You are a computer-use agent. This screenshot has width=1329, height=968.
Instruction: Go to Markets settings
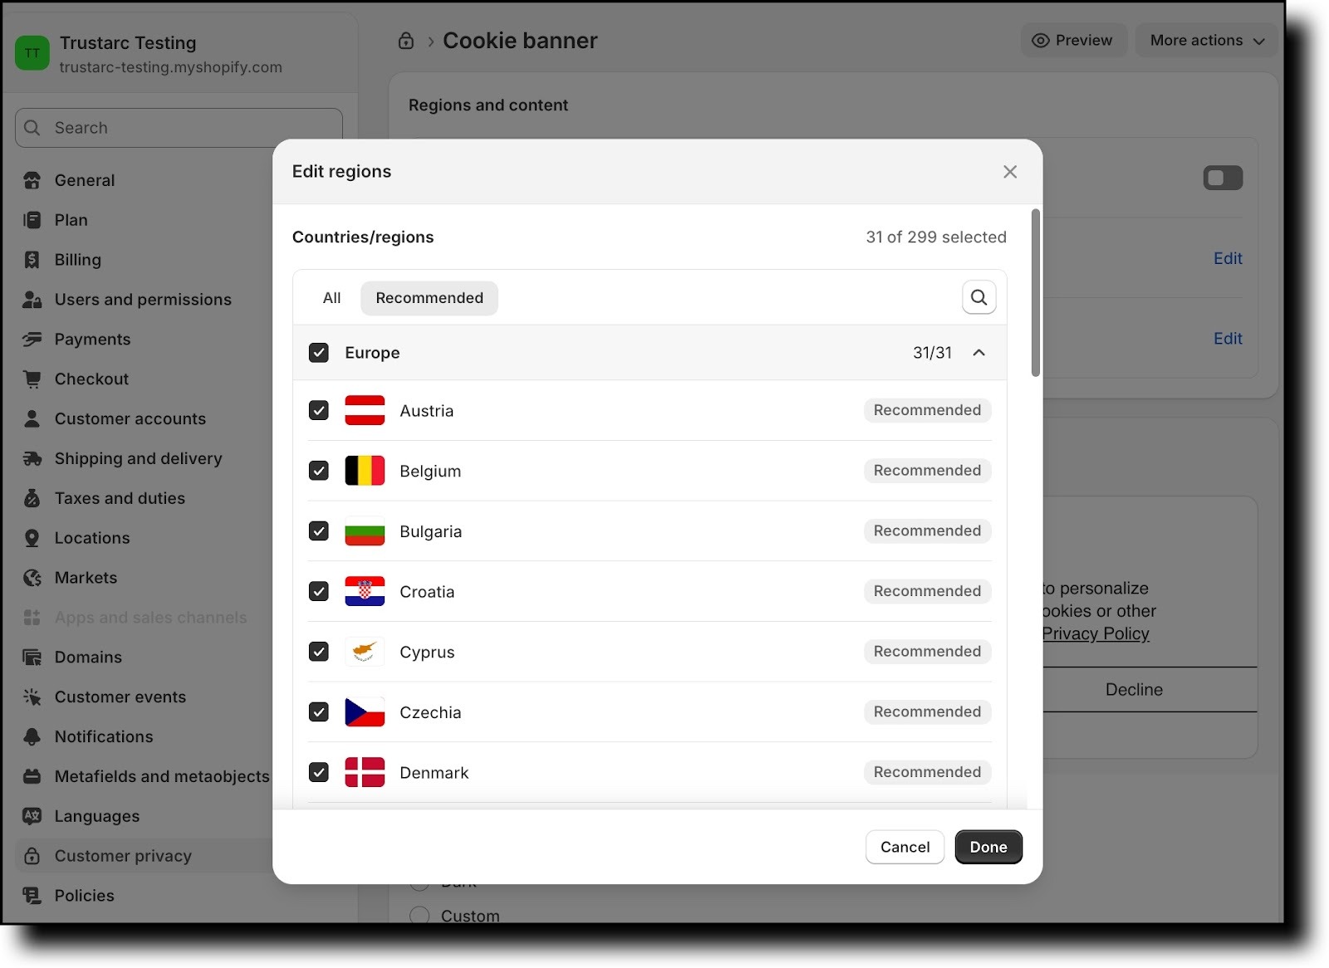click(86, 578)
